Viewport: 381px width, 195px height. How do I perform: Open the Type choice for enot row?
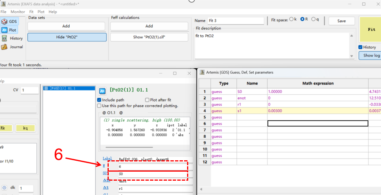click(x=223, y=98)
